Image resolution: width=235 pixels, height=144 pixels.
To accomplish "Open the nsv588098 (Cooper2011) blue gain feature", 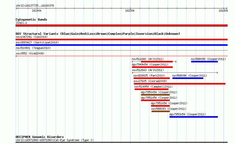I will 204,62.
